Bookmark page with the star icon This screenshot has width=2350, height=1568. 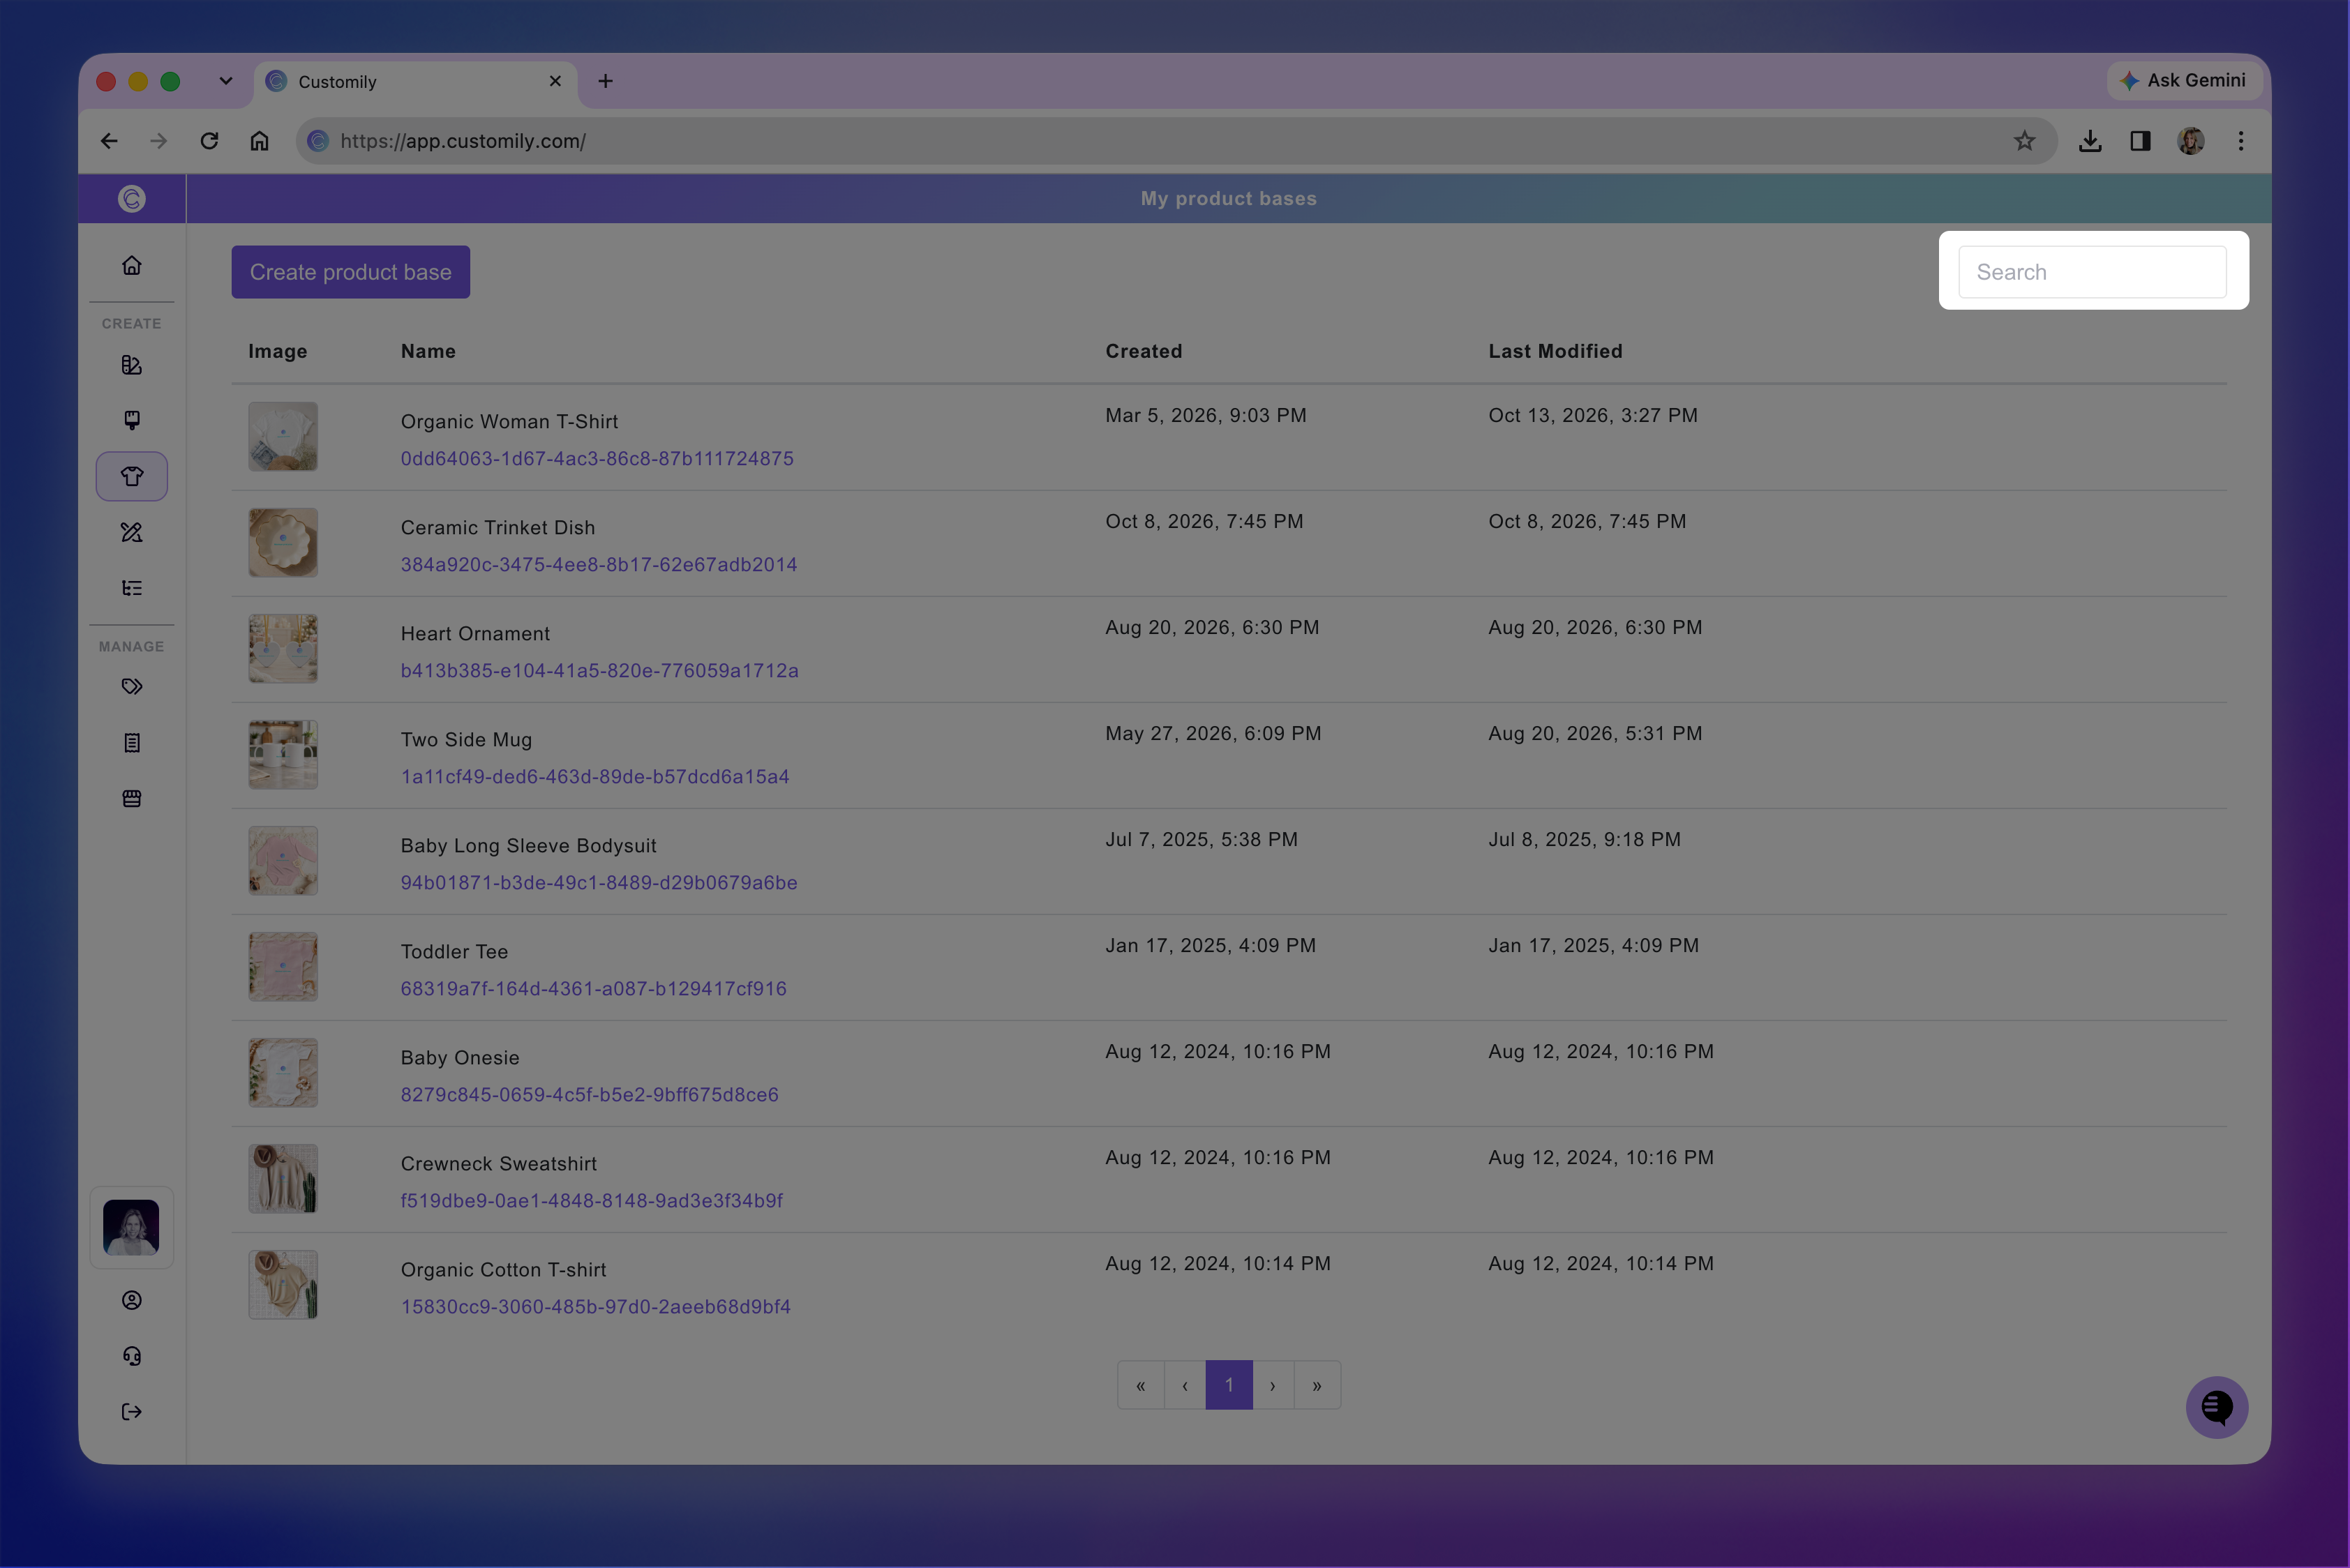click(x=2024, y=141)
